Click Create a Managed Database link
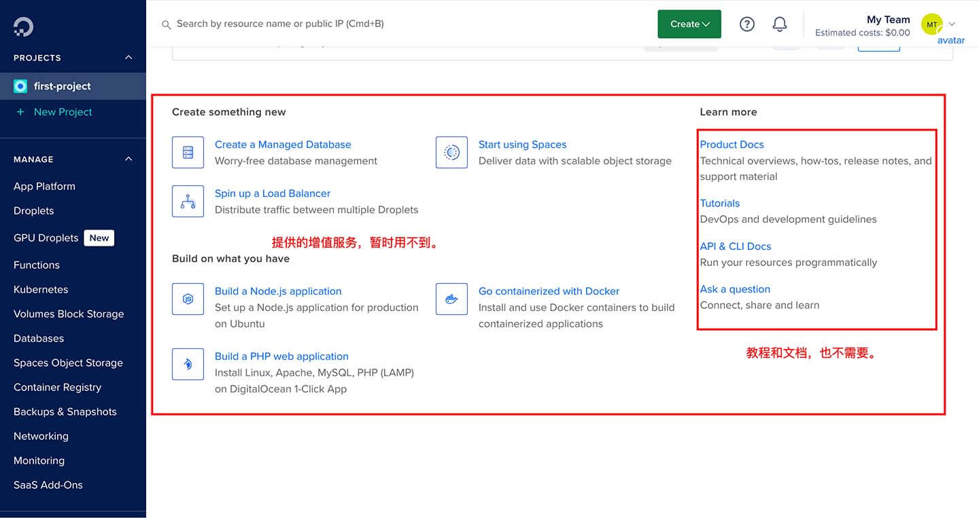 (x=283, y=145)
